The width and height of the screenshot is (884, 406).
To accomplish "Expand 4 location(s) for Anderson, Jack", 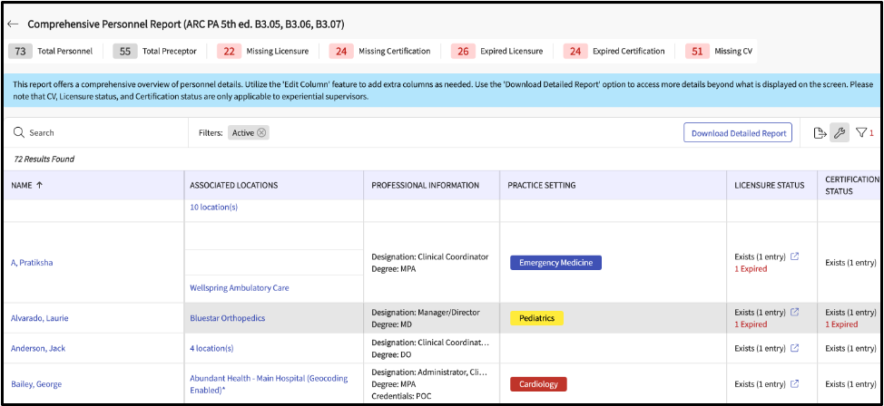I will [211, 348].
